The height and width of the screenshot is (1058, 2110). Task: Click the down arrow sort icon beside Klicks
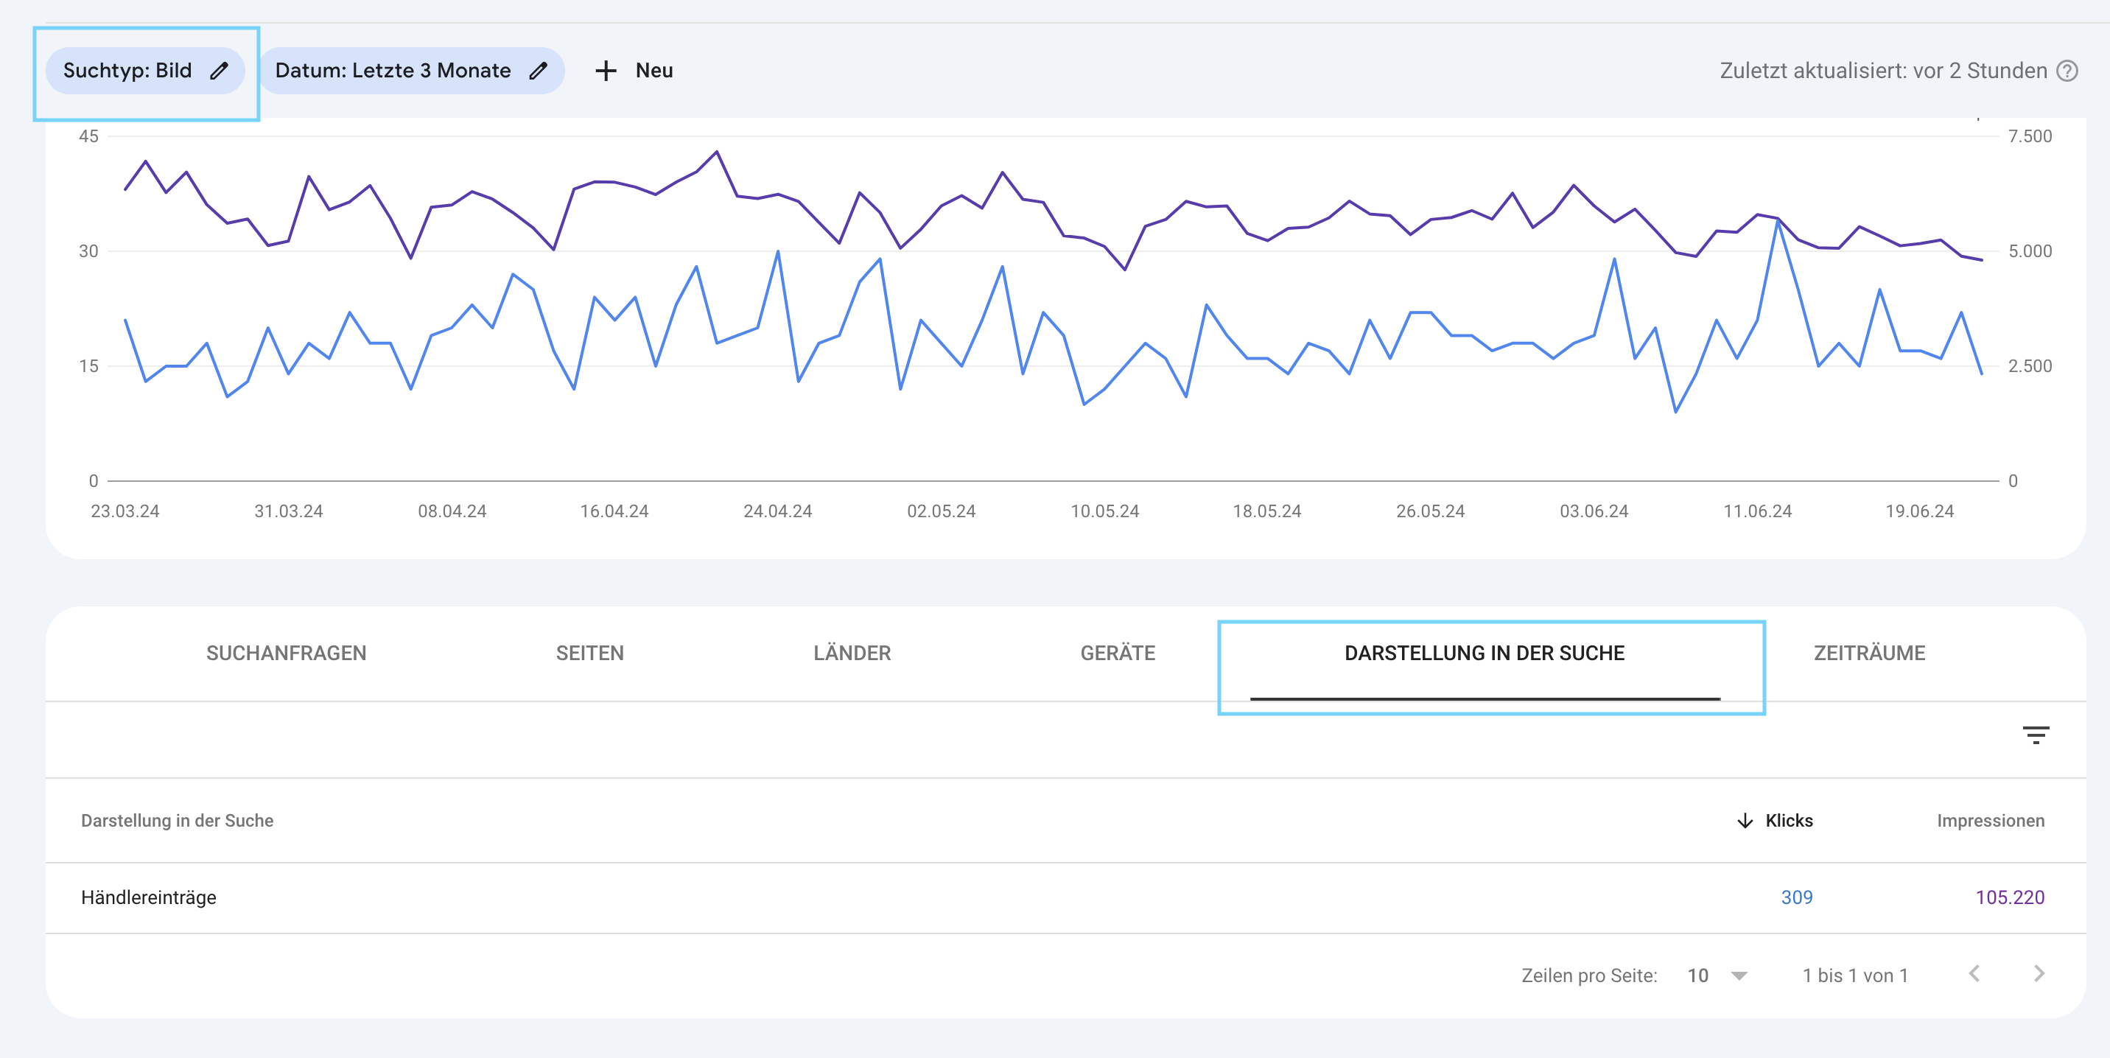coord(1745,821)
